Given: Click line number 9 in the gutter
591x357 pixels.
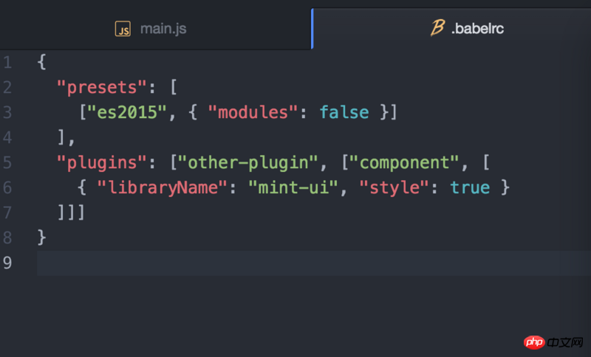Looking at the screenshot, I should [7, 263].
